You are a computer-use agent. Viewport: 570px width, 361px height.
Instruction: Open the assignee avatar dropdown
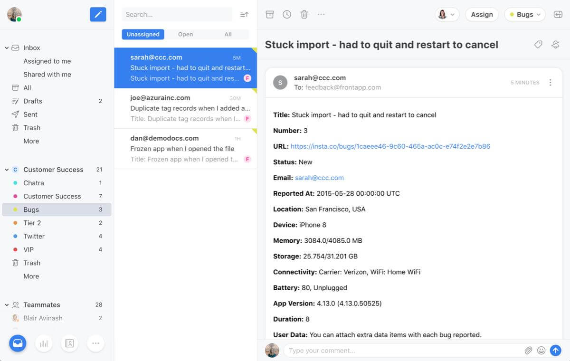(x=447, y=14)
